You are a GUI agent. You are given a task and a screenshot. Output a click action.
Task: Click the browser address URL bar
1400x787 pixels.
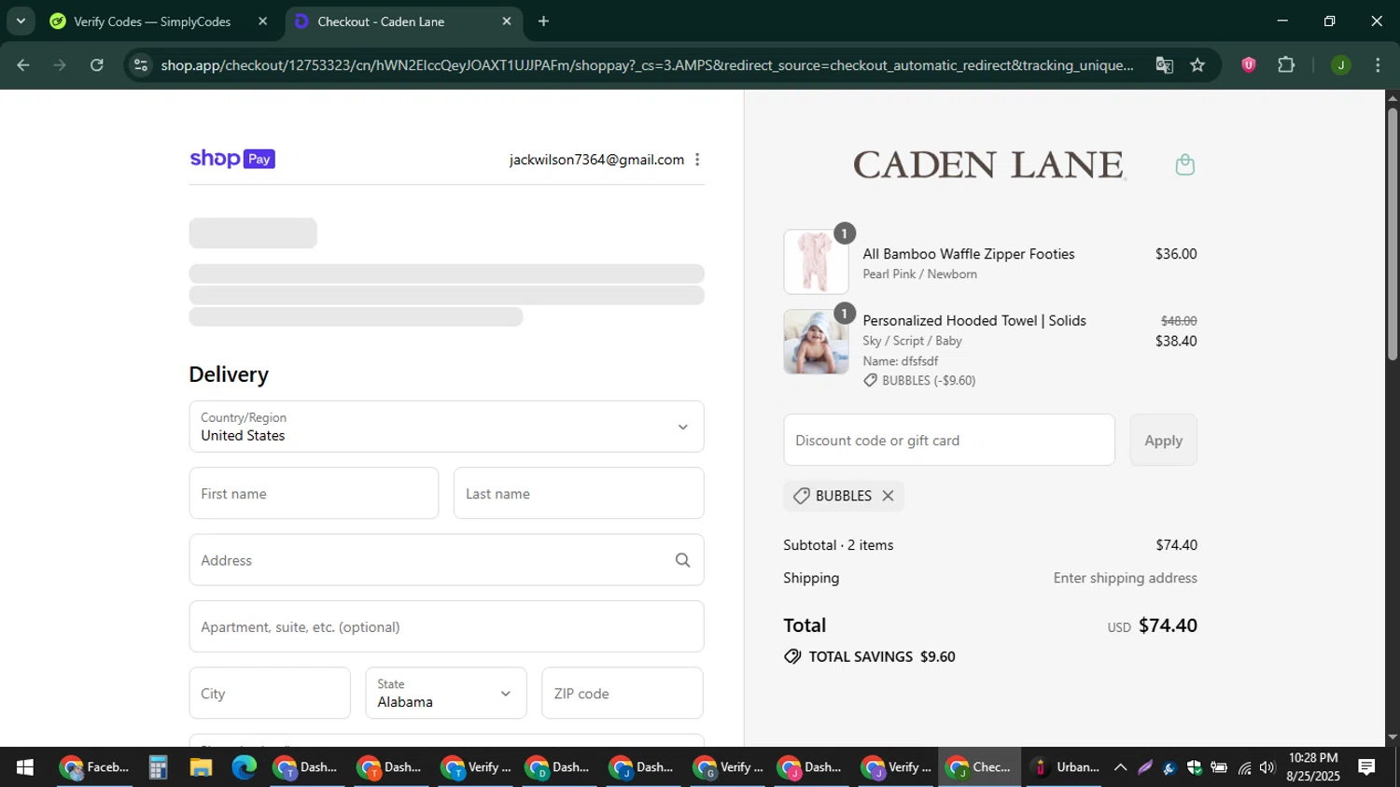pos(647,65)
